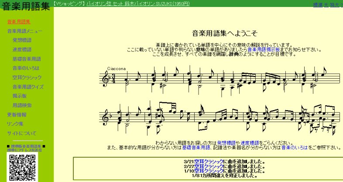Open the red 音楽用語集 sidebar link
Image resolution: width=343 pixels, height=182 pixels.
pyautogui.click(x=19, y=22)
